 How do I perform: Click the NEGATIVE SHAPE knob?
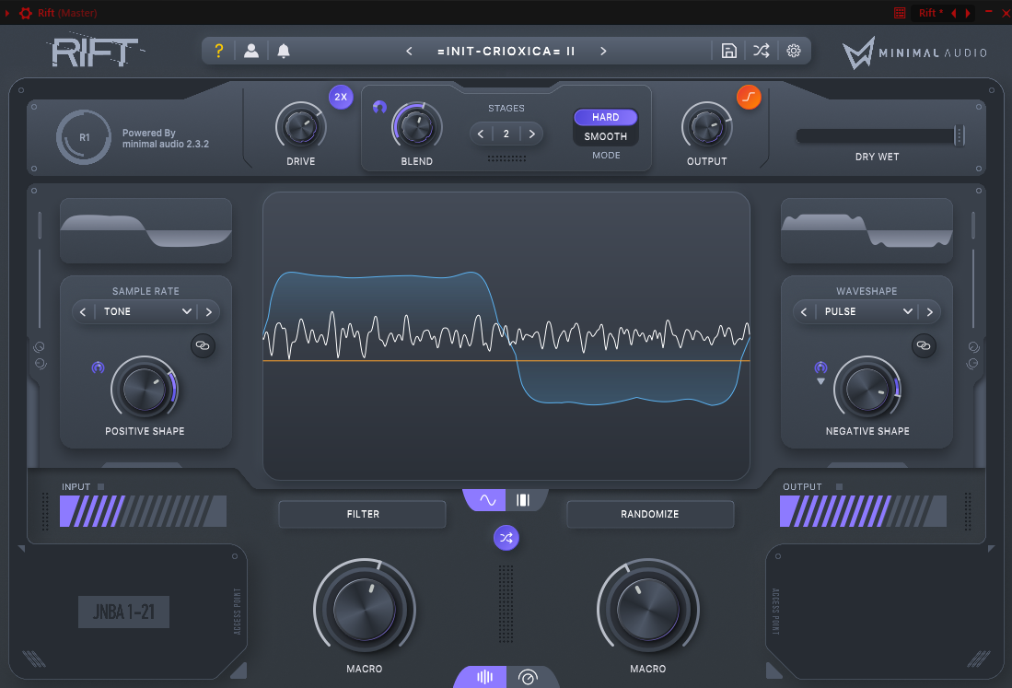(x=867, y=390)
